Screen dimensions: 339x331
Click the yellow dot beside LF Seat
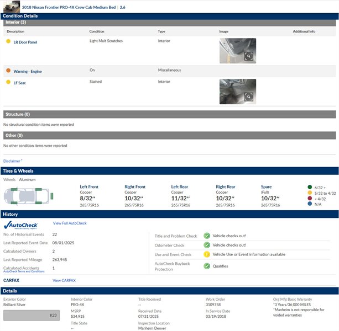(8, 83)
